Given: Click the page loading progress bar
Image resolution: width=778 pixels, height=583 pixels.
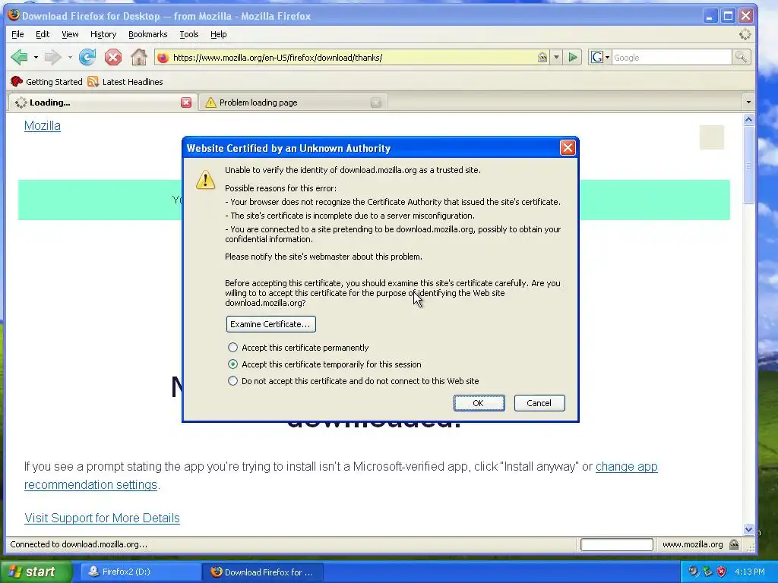Looking at the screenshot, I should (617, 544).
